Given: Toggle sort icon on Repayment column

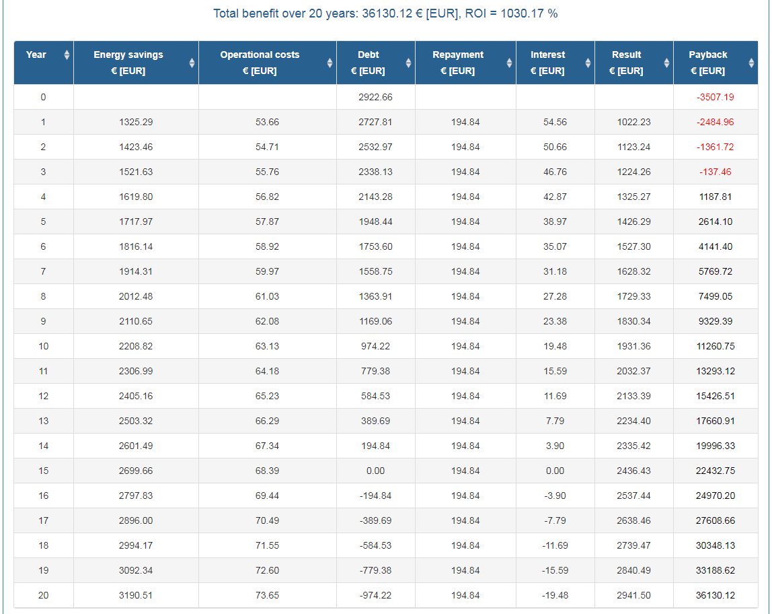Looking at the screenshot, I should (509, 63).
